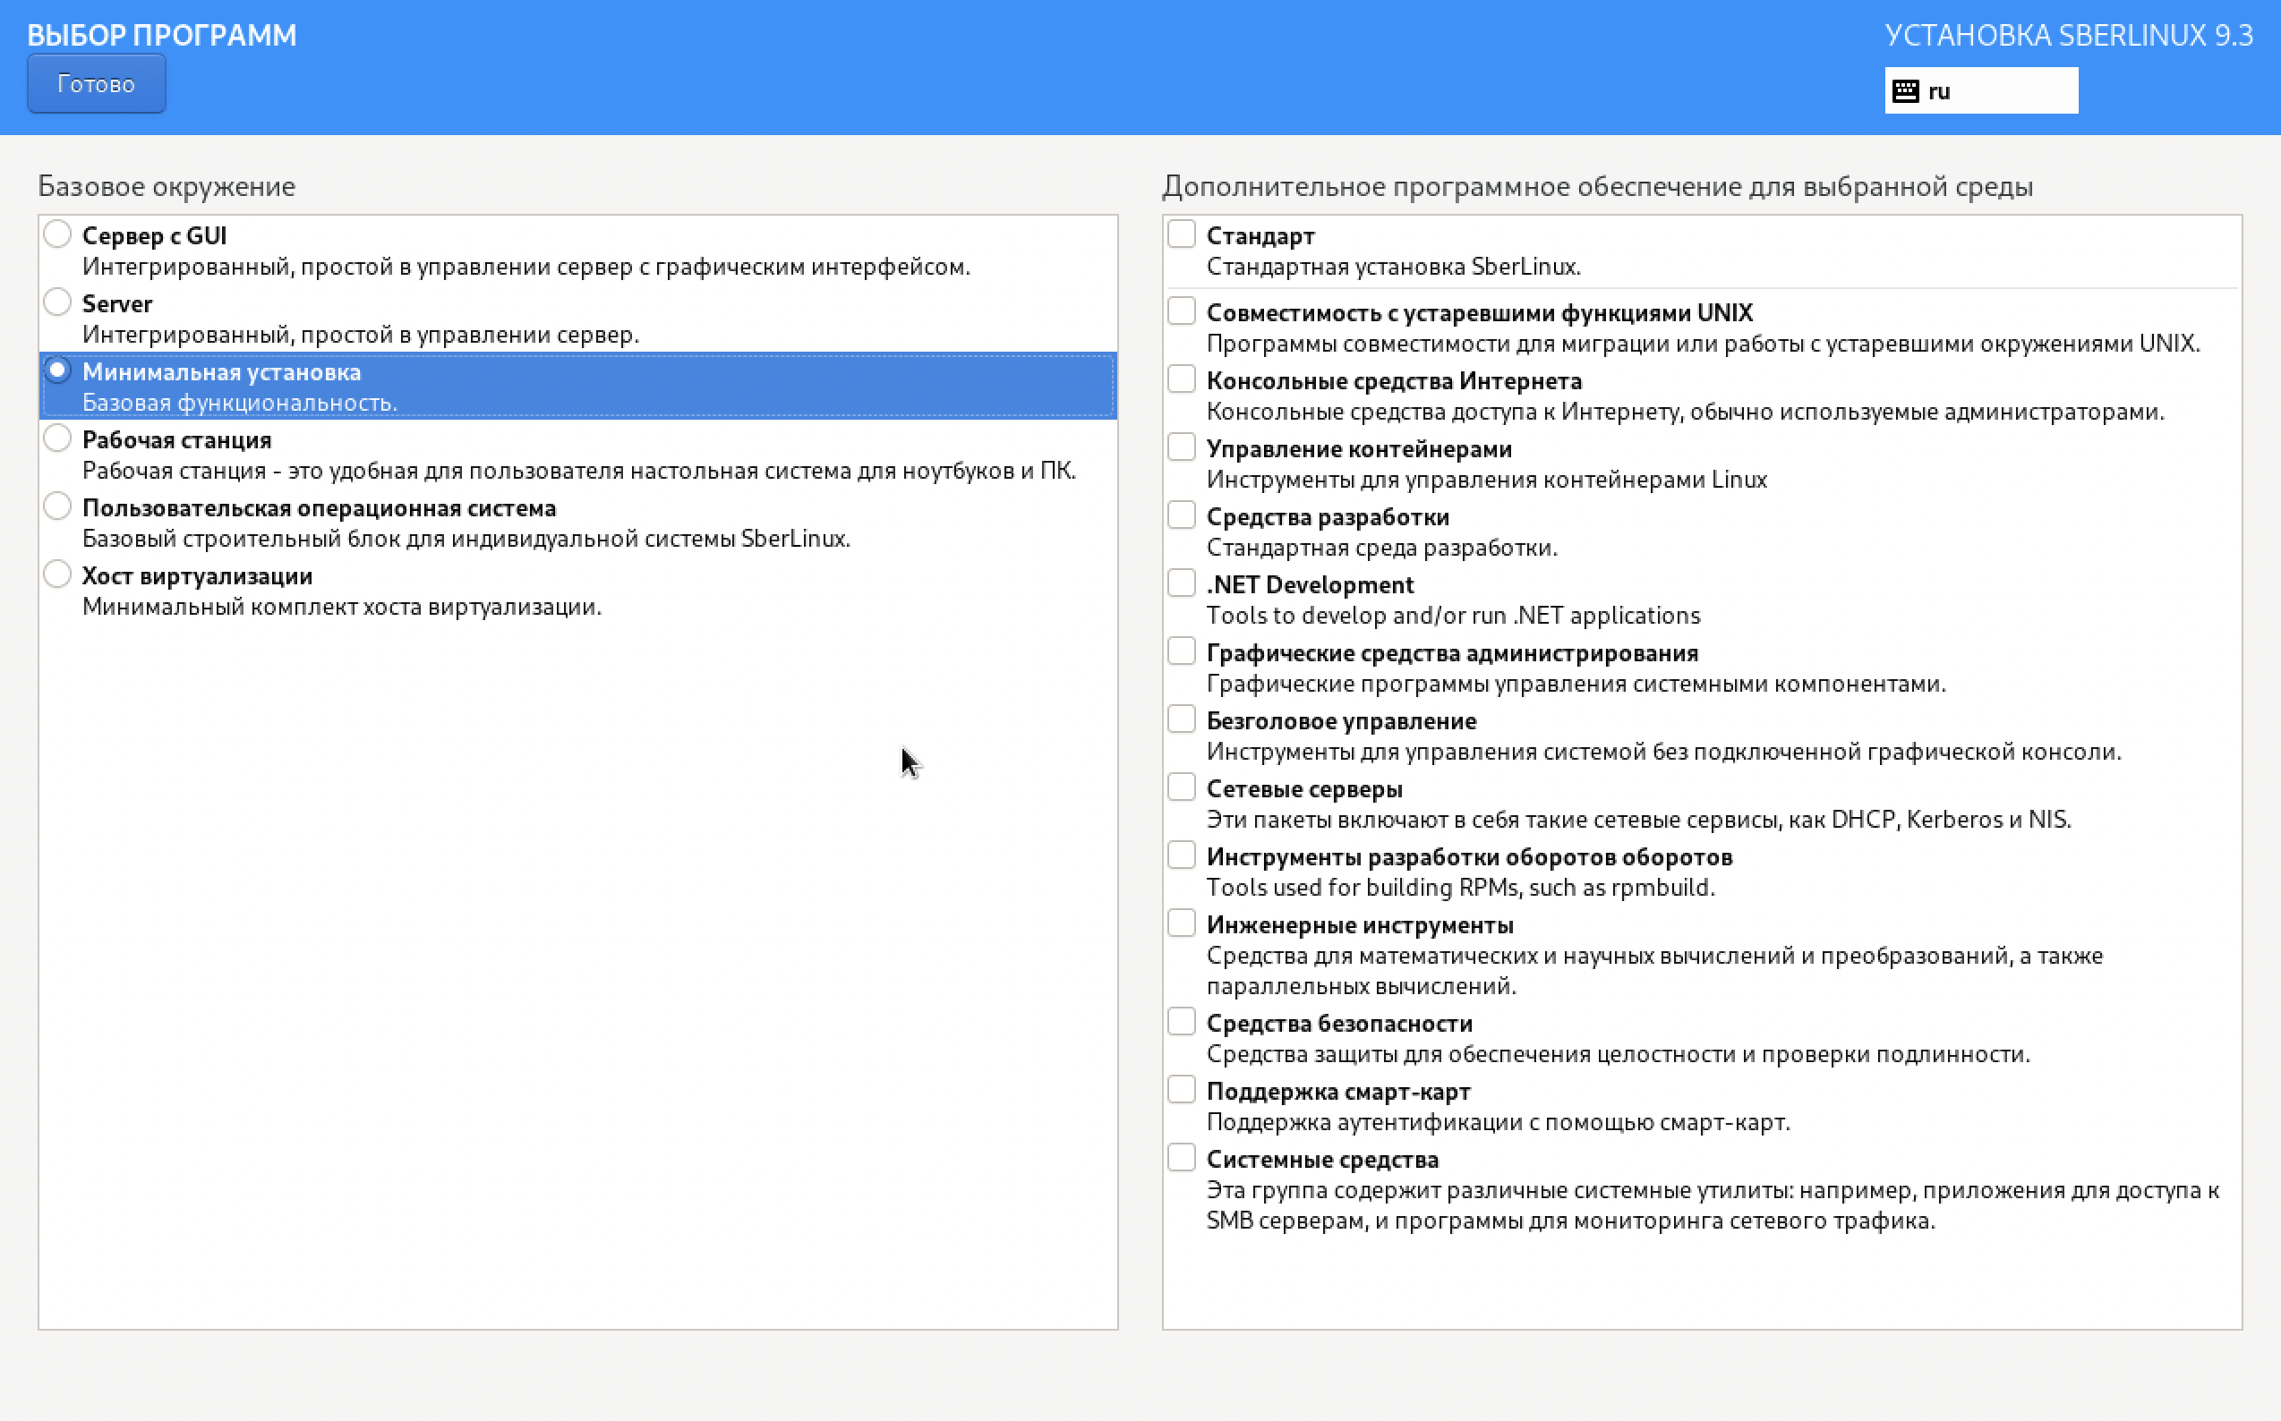Click the keyboard layout icon
The width and height of the screenshot is (2281, 1421).
click(x=1905, y=91)
